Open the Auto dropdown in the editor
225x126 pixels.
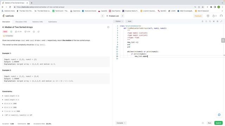click(129, 21)
